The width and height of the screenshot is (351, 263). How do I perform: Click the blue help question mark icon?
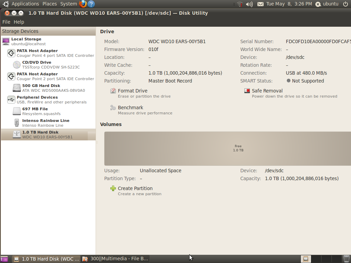91,4
